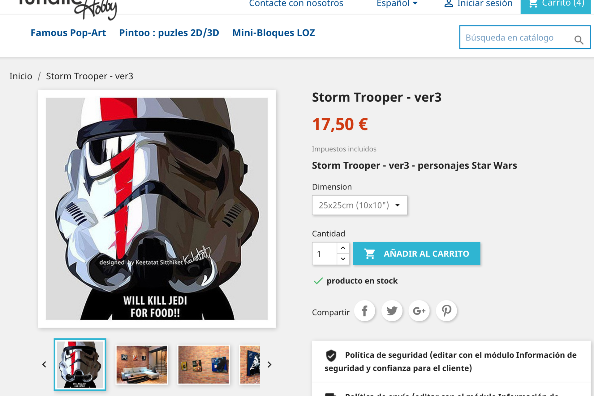Viewport: 594px width, 396px height.
Task: Go to Mini-Bloques LOZ category
Action: [273, 33]
